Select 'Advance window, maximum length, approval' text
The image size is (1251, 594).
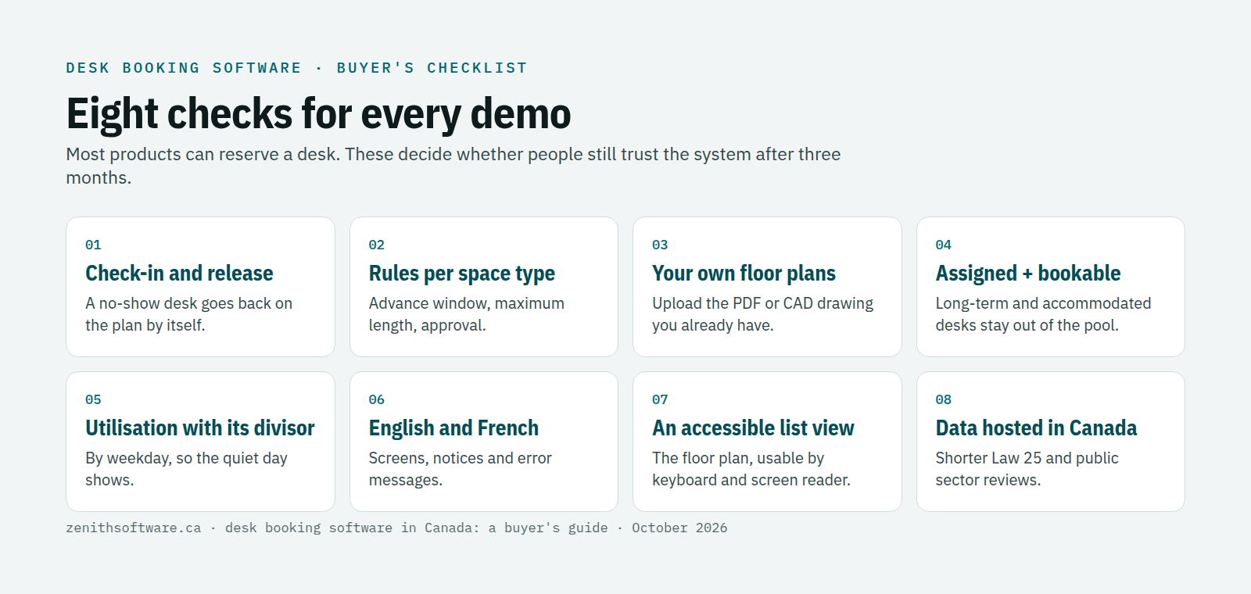pos(467,314)
